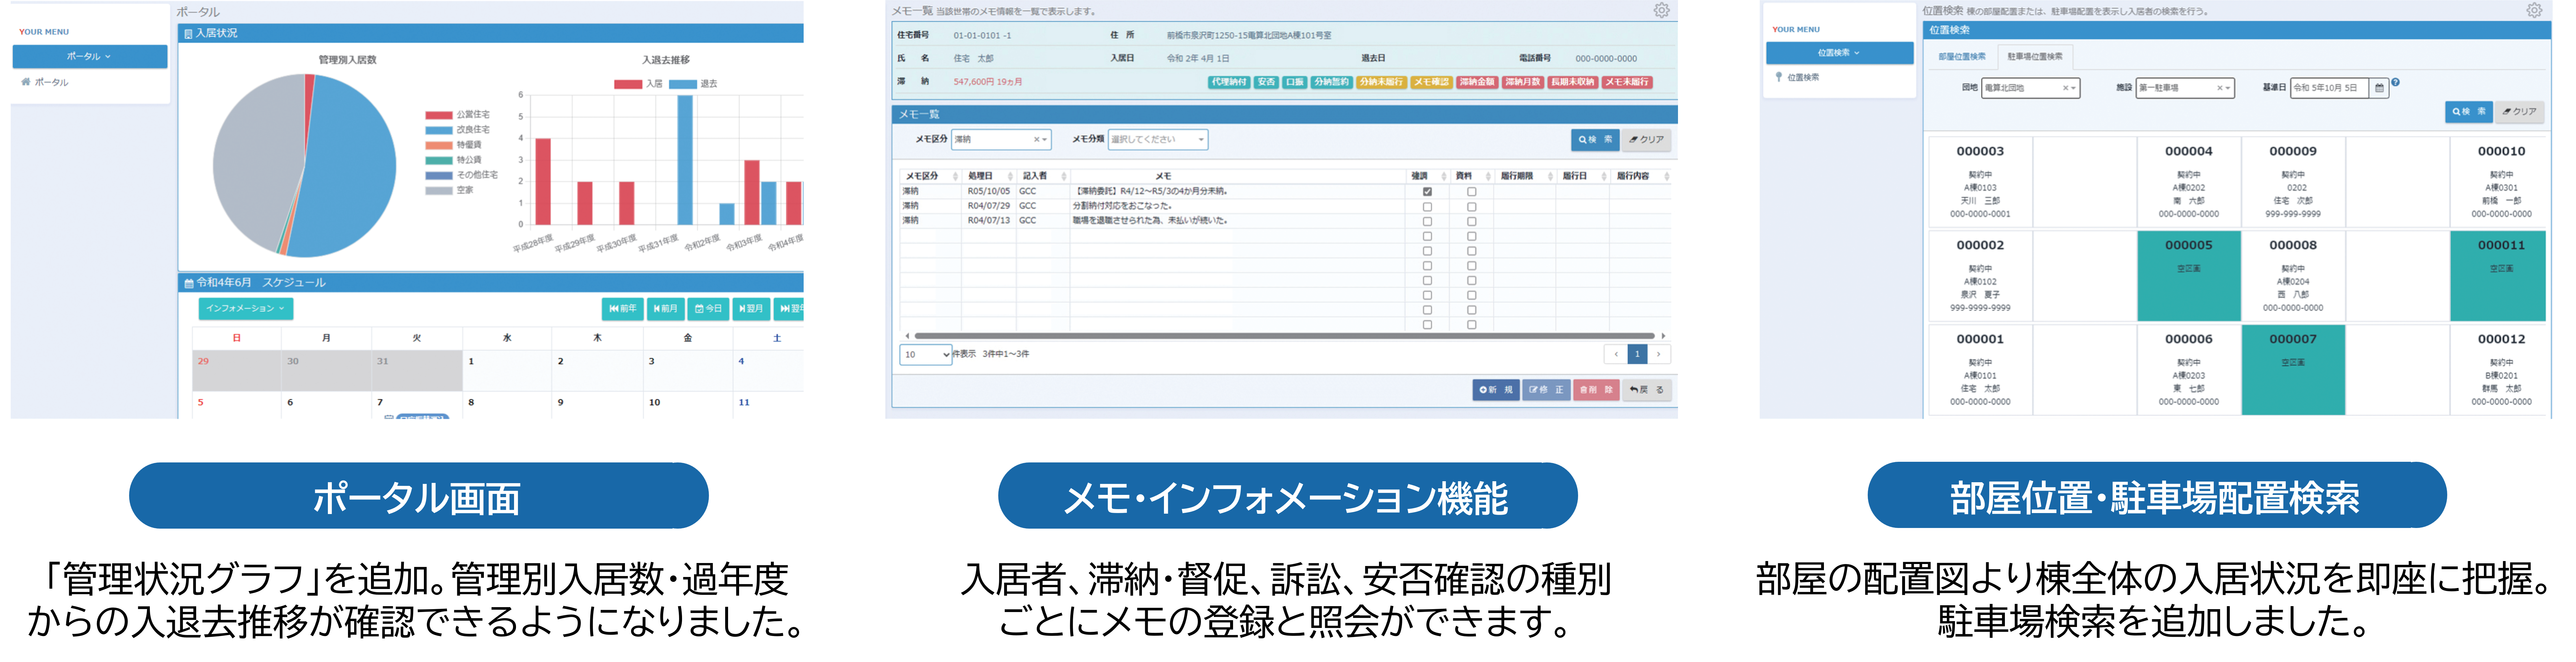Viewport: 2576px width, 662px height.
Task: Create a new memo with 新規 button
Action: pyautogui.click(x=1496, y=390)
